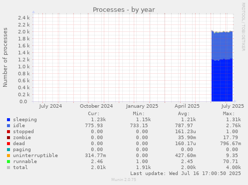Image resolution: width=248 pixels, height=185 pixels.
Task: Click the uninterruptible max value 9.35
Action: point(232,156)
